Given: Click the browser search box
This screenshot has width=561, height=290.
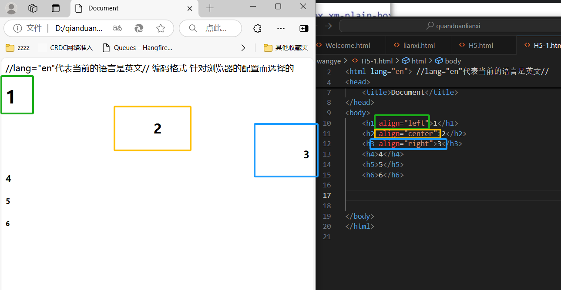Looking at the screenshot, I should (210, 28).
